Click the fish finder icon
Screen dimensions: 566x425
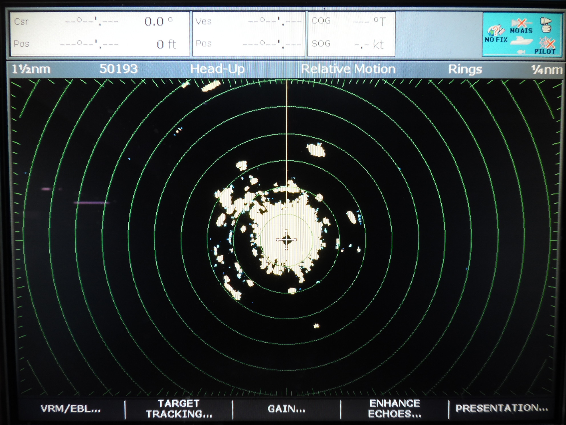pyautogui.click(x=521, y=52)
